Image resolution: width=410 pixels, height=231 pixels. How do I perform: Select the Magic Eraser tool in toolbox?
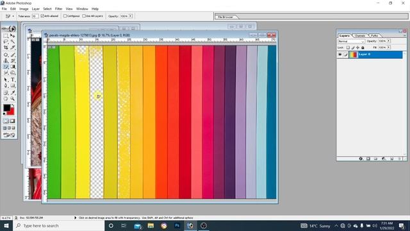(x=6, y=67)
